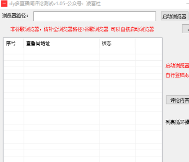Click the red 非谷歌浏览器 hint text
This screenshot has height=162, width=189.
pos(82,29)
